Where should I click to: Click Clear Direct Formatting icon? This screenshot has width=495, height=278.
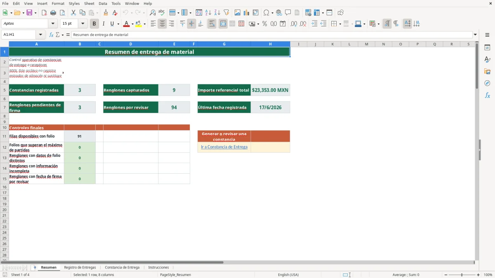click(115, 13)
